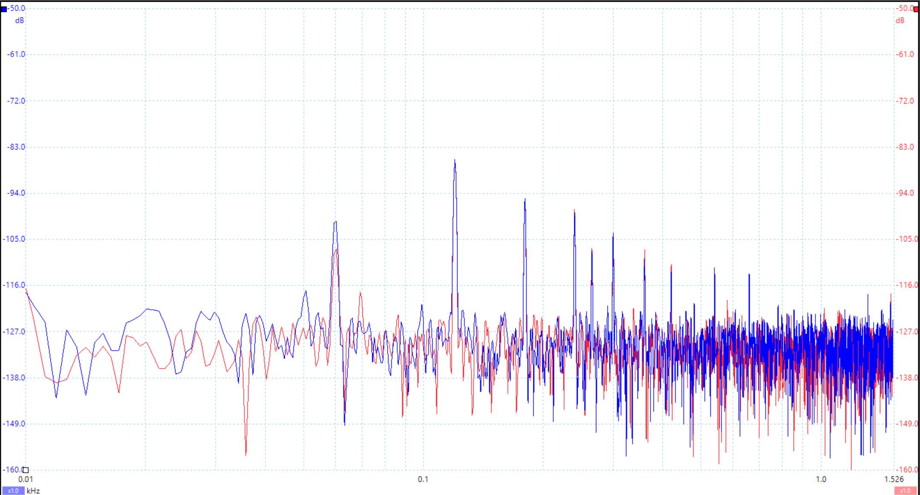Click the blue x1.0 zoom button
Image resolution: width=920 pixels, height=495 pixels.
point(13,491)
